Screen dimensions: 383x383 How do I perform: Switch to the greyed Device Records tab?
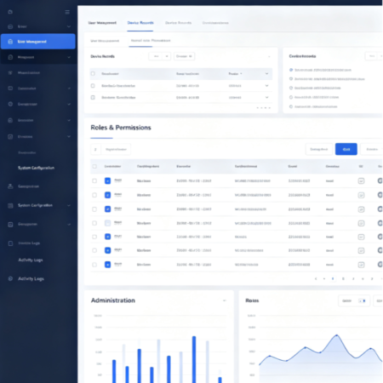click(x=178, y=23)
